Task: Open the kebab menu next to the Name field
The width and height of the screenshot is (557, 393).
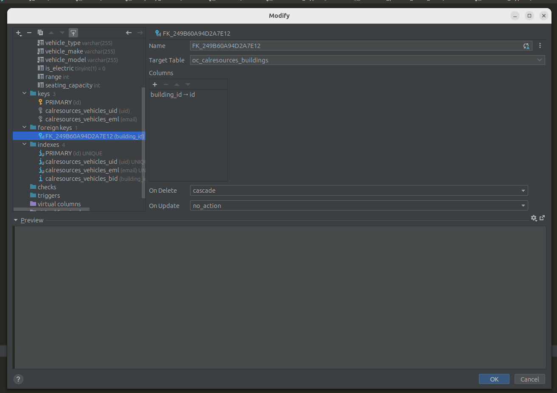Action: [x=540, y=45]
